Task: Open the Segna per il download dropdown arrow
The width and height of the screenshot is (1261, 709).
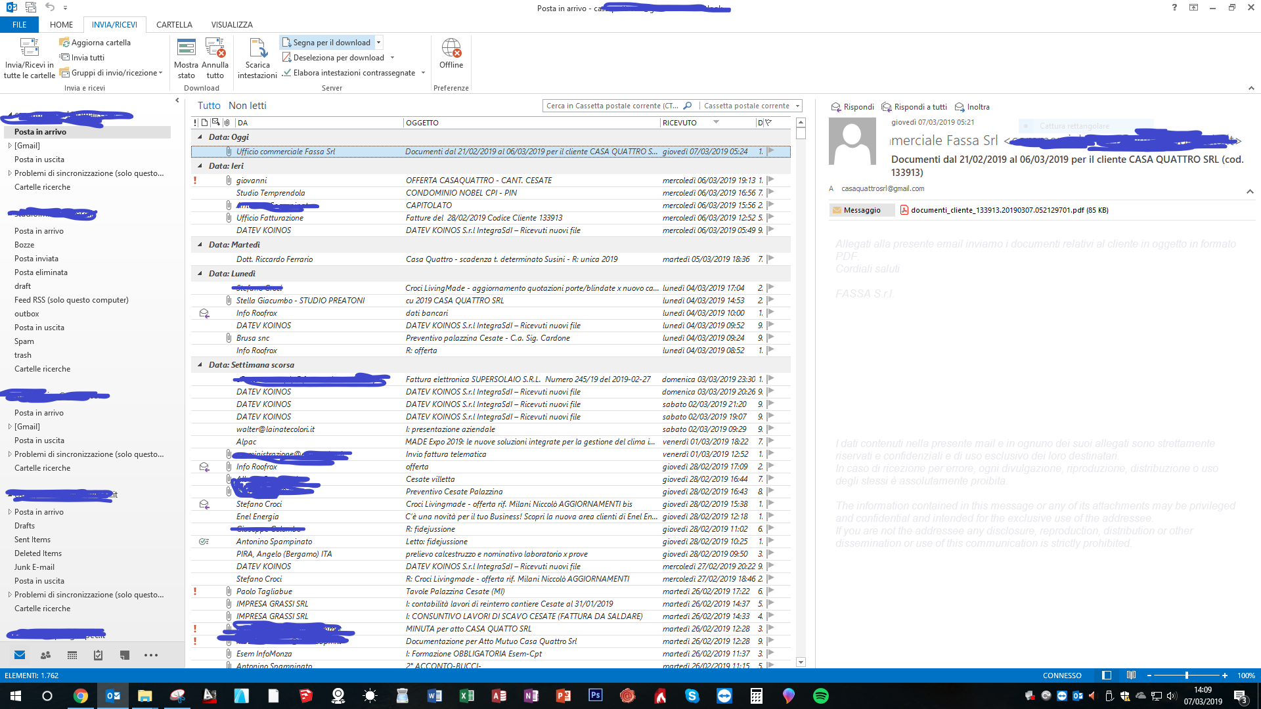Action: (x=378, y=43)
